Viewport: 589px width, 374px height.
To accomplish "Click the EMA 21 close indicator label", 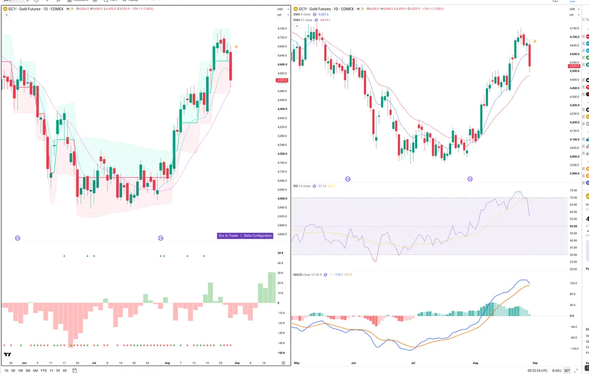I will tap(303, 20).
